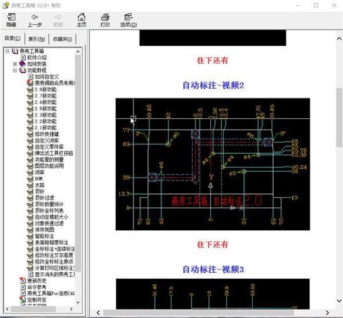The height and width of the screenshot is (318, 343).
Task: Click the open book icon for 功能教程
Action: 22,70
